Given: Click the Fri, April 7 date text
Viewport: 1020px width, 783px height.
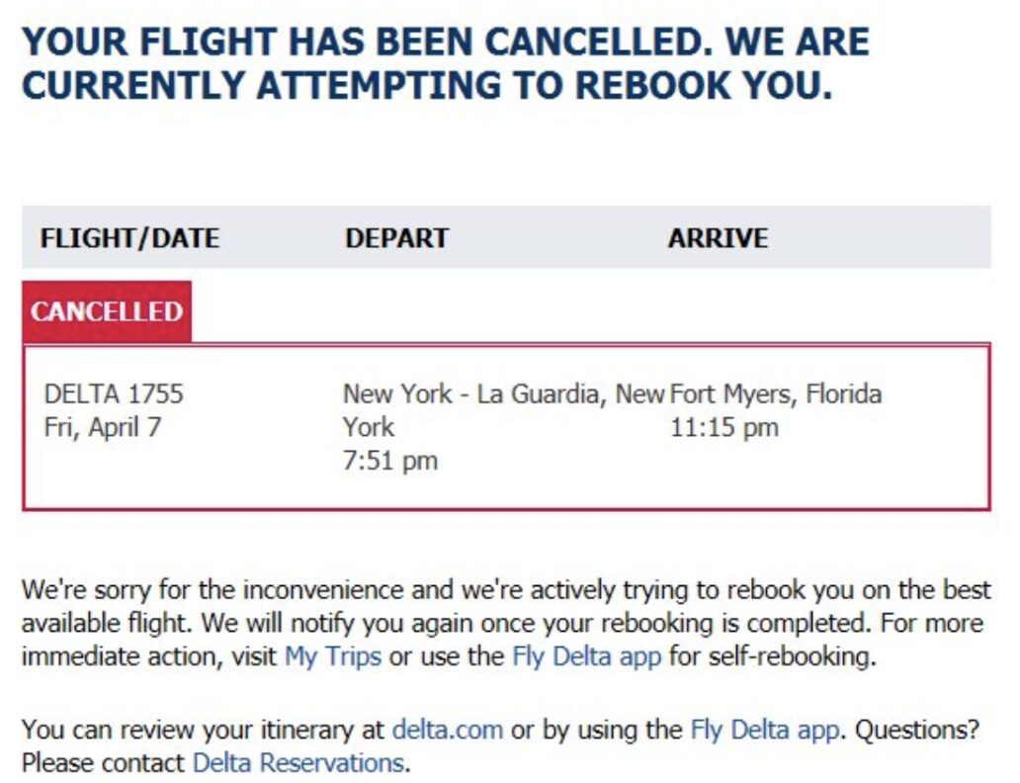Looking at the screenshot, I should coord(102,428).
